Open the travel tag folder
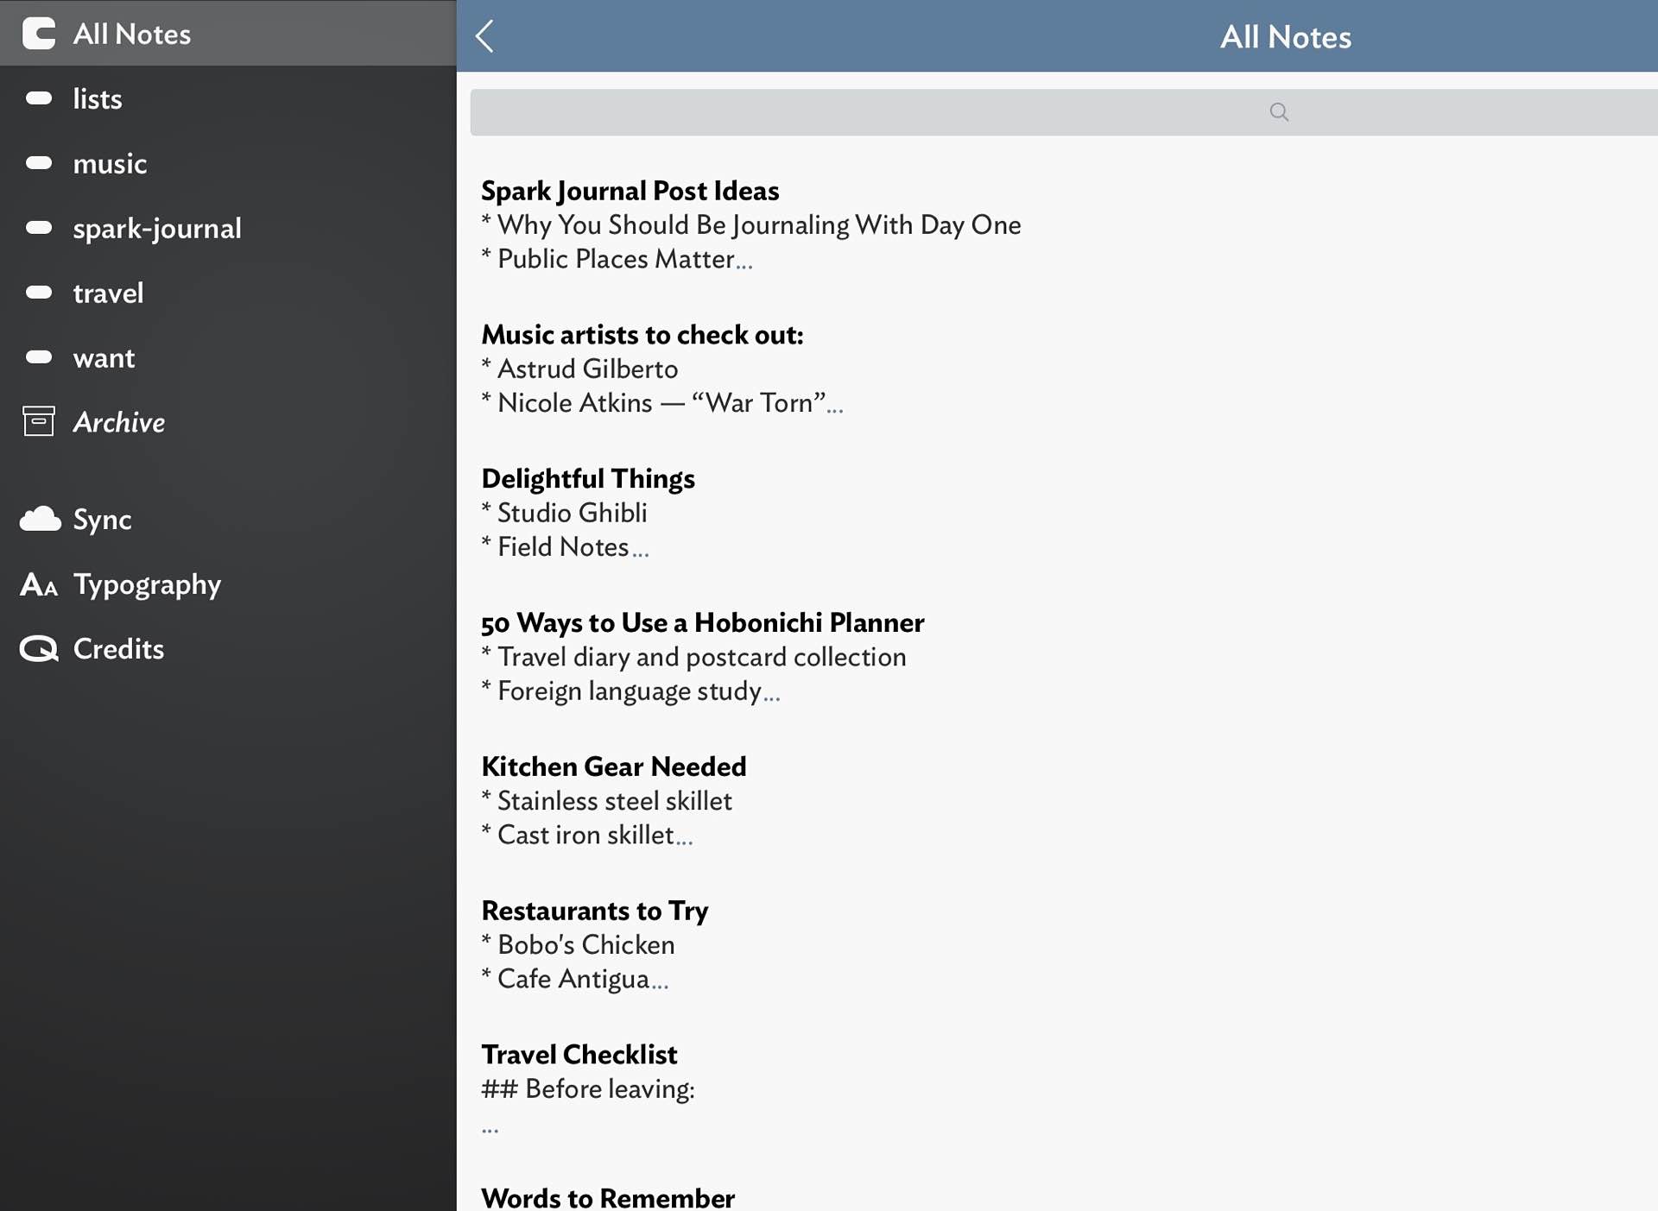The width and height of the screenshot is (1658, 1211). pos(108,292)
